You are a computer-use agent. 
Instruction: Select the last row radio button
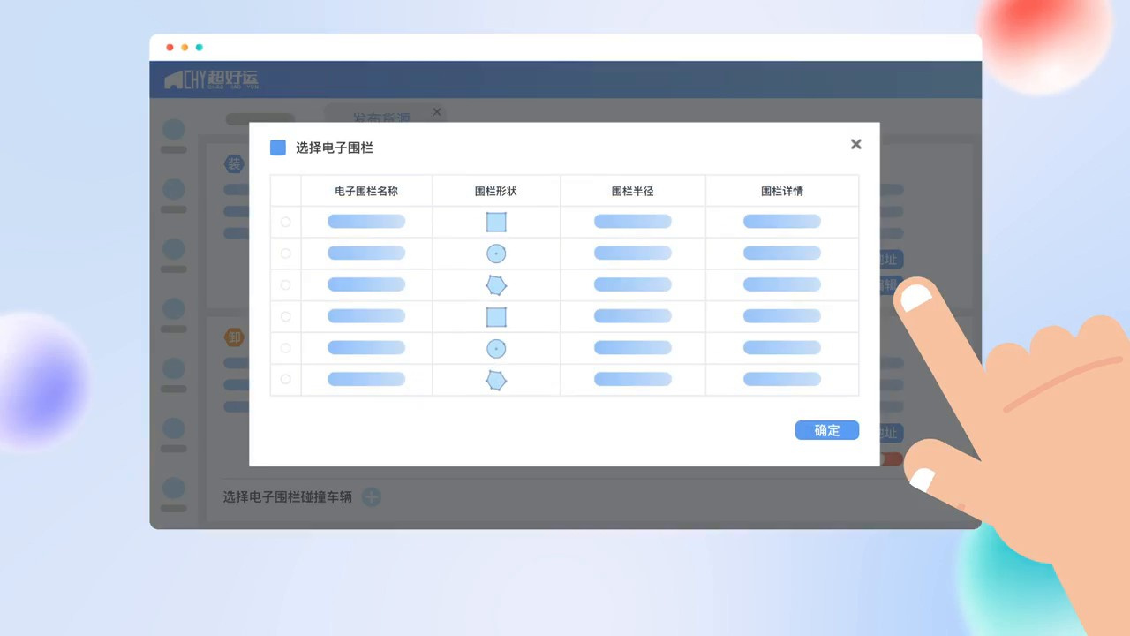[x=285, y=379]
